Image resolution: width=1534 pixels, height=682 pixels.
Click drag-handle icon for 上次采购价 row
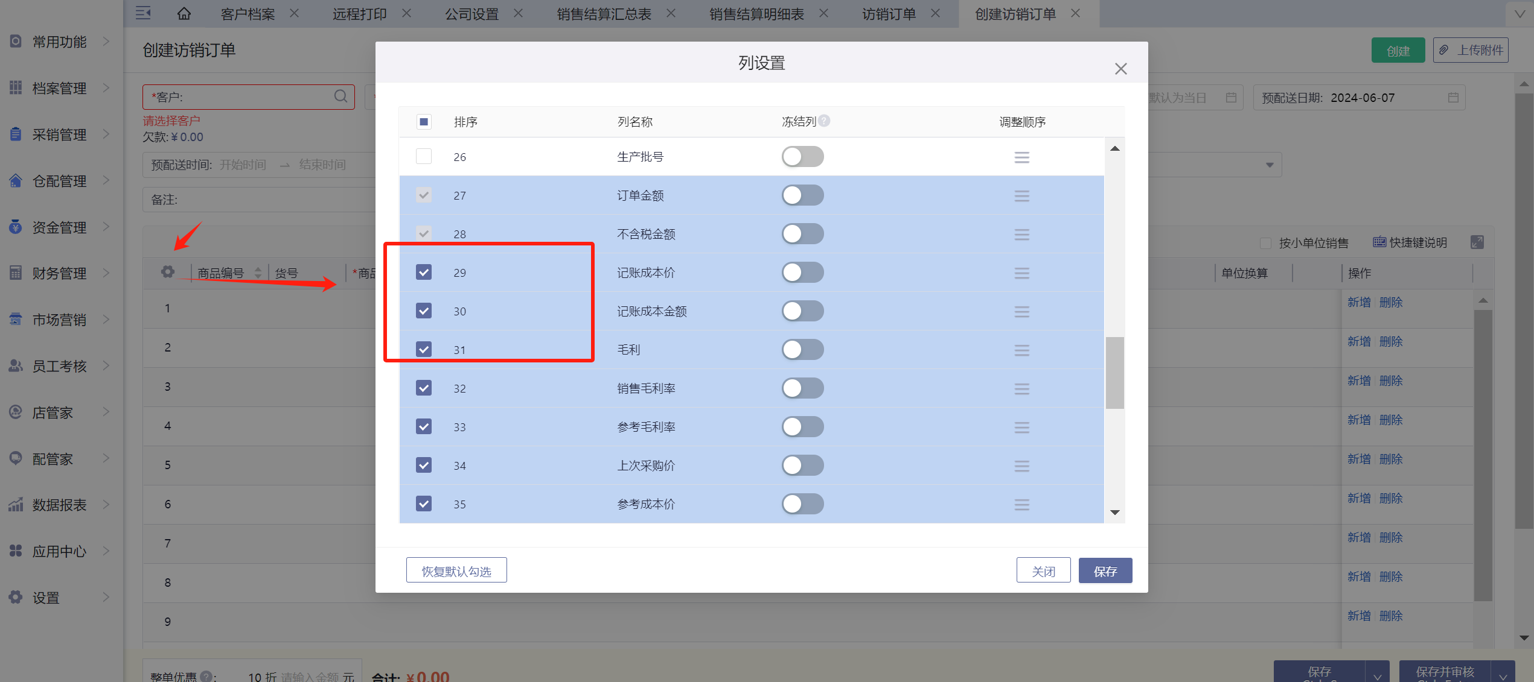pos(1021,466)
